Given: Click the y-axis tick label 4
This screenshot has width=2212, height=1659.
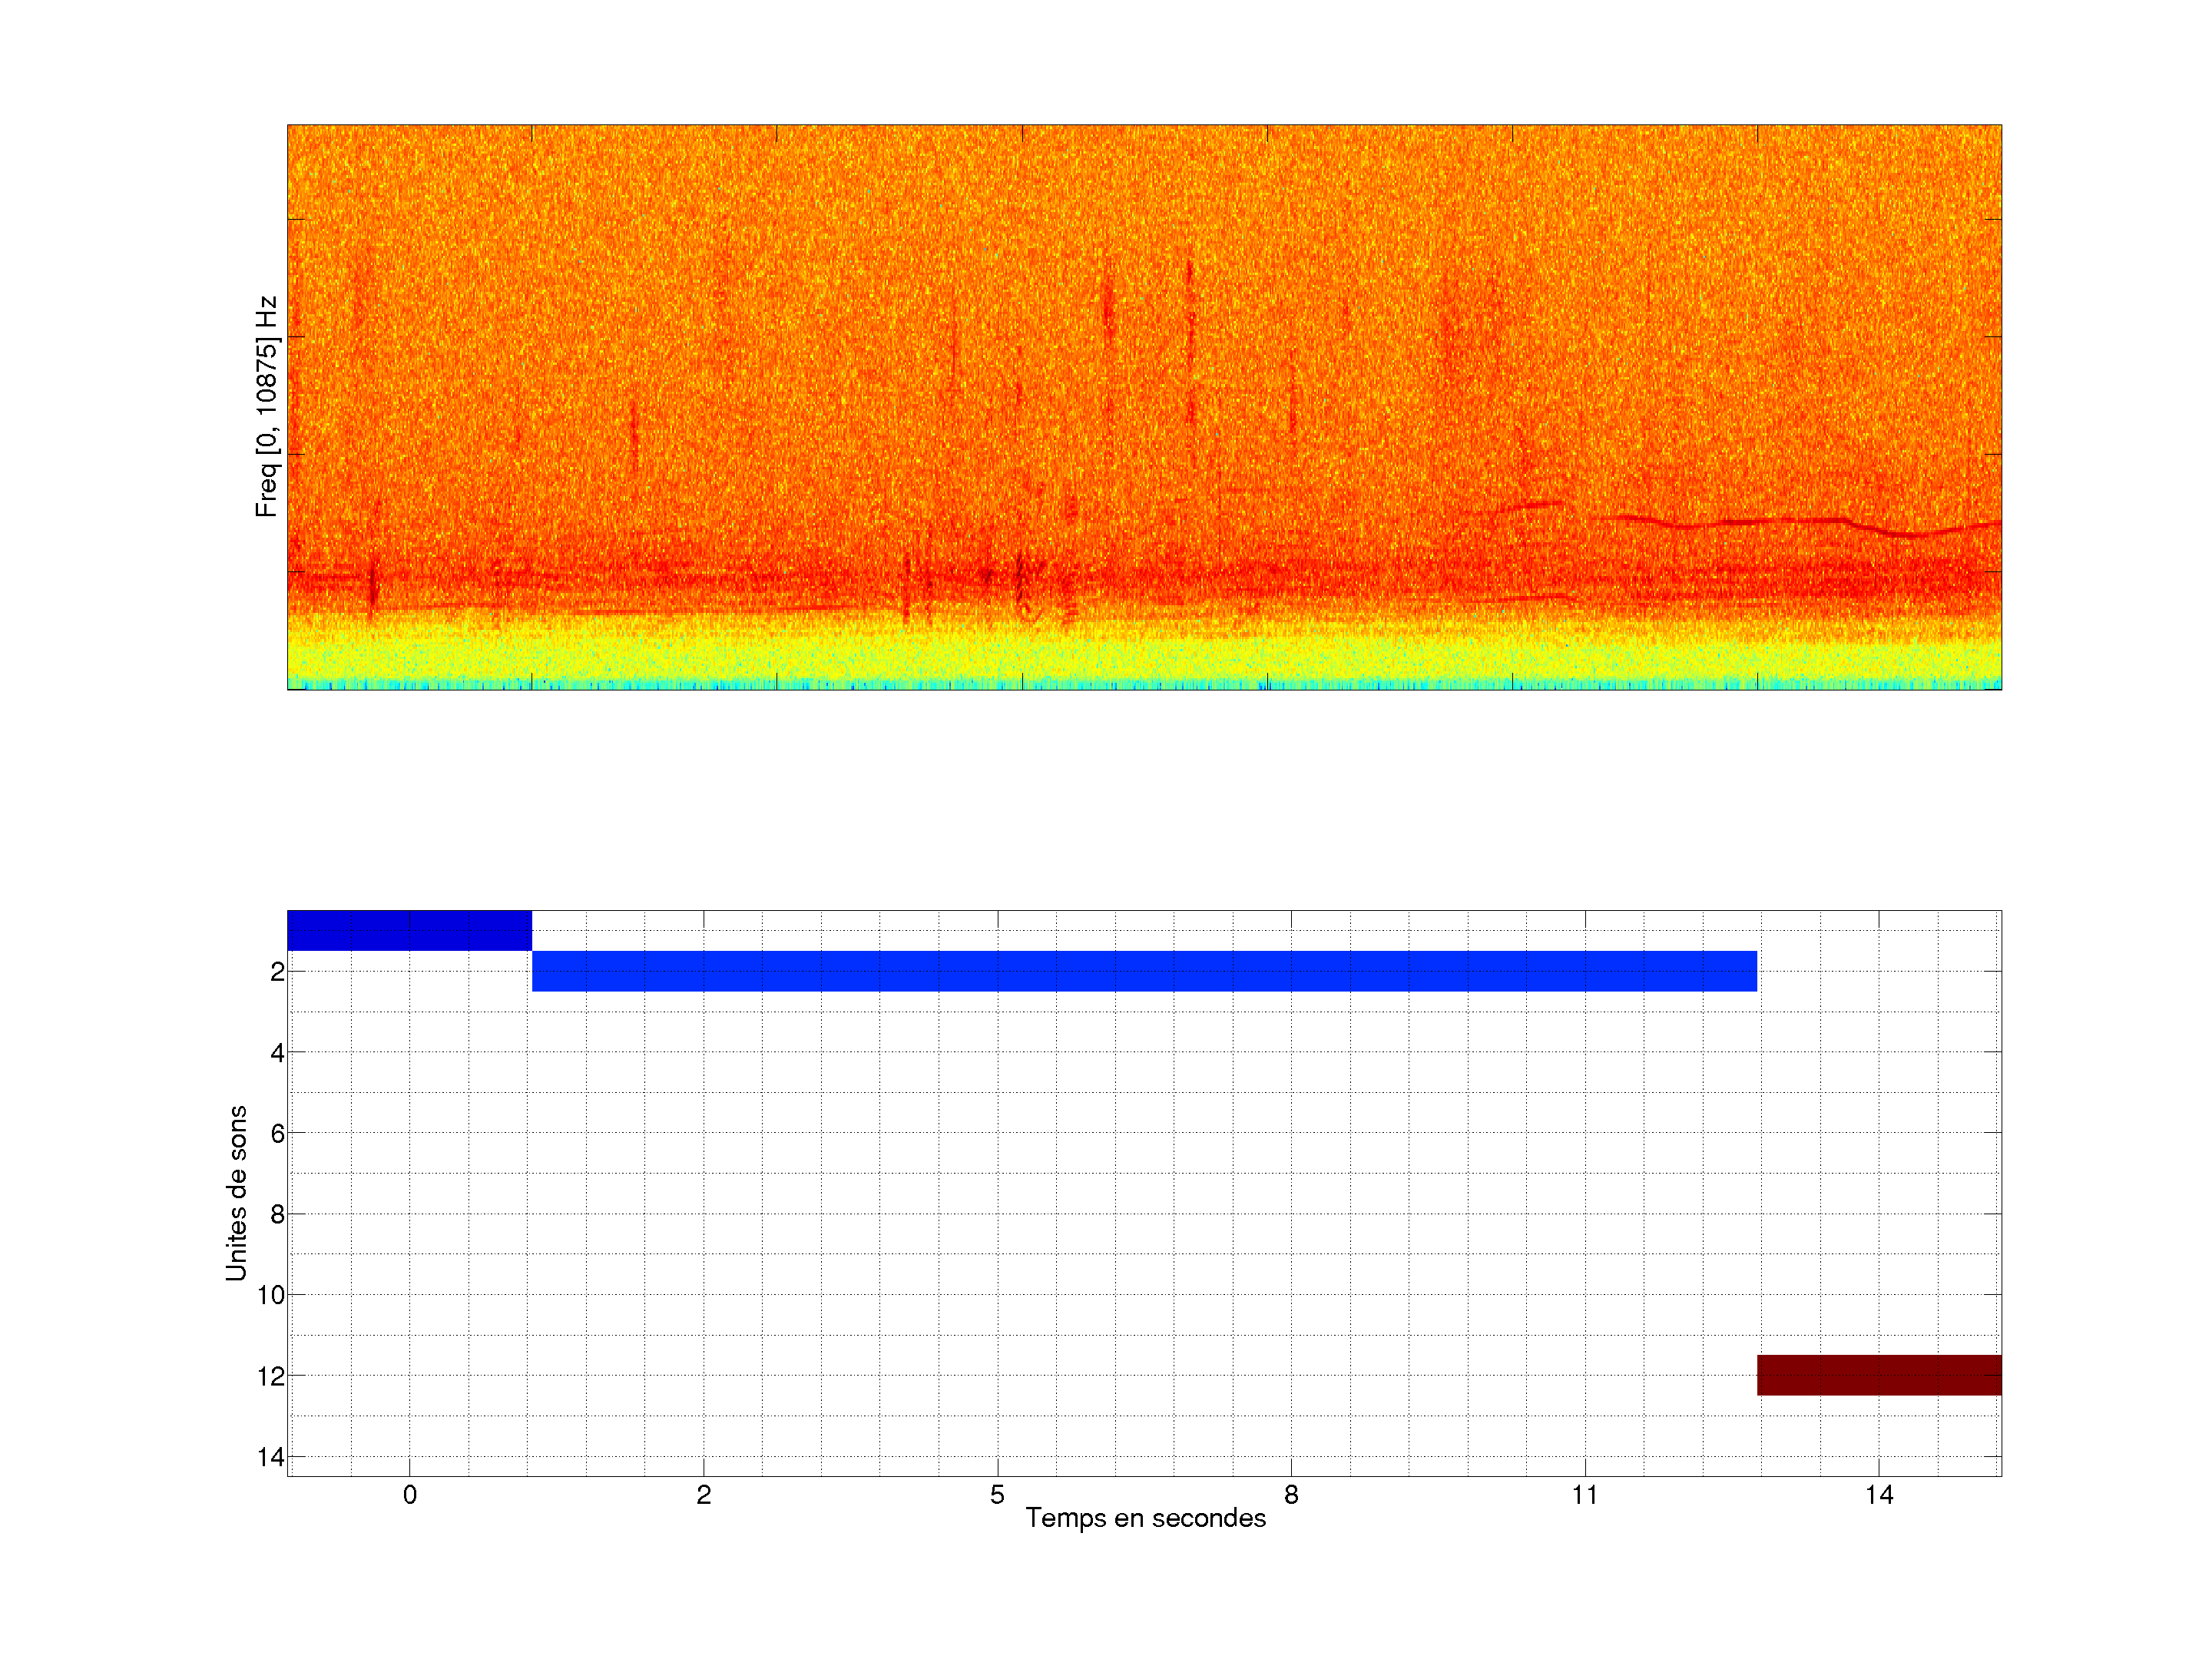Looking at the screenshot, I should (277, 1052).
